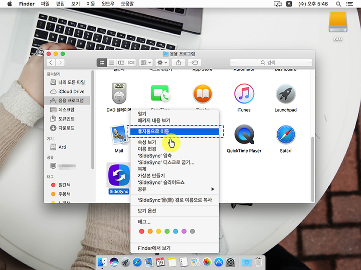Apply the purple tag color dot
361x270 pixels.
click(x=184, y=231)
